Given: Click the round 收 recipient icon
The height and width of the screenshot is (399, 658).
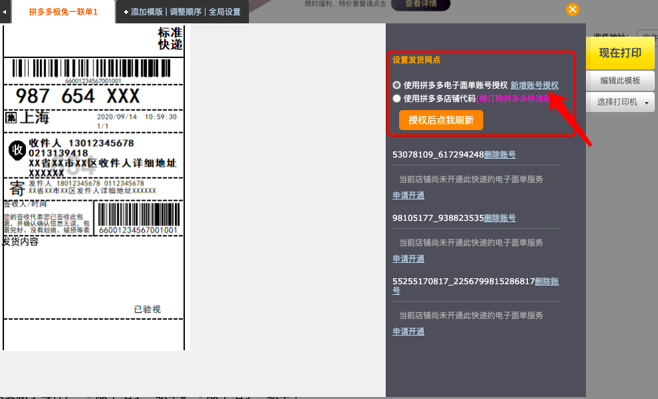Looking at the screenshot, I should tap(17, 149).
